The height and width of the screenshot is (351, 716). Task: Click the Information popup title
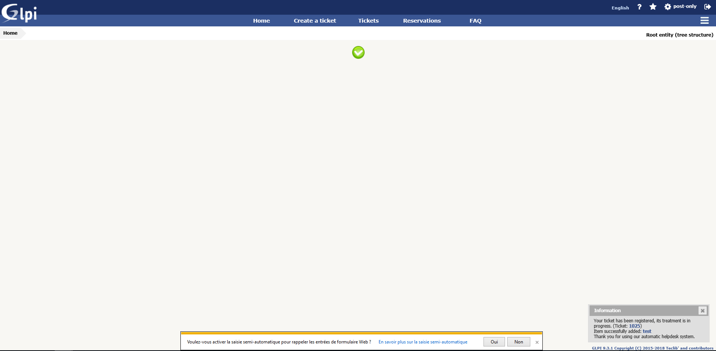607,311
